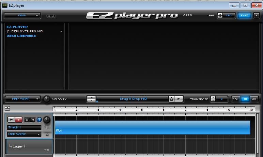Select the 1/2X speed mode
The image size is (263, 157).
point(236,99)
